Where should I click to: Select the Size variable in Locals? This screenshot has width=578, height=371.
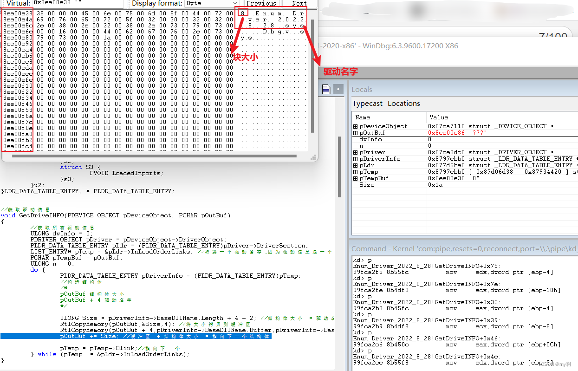coord(465,185)
